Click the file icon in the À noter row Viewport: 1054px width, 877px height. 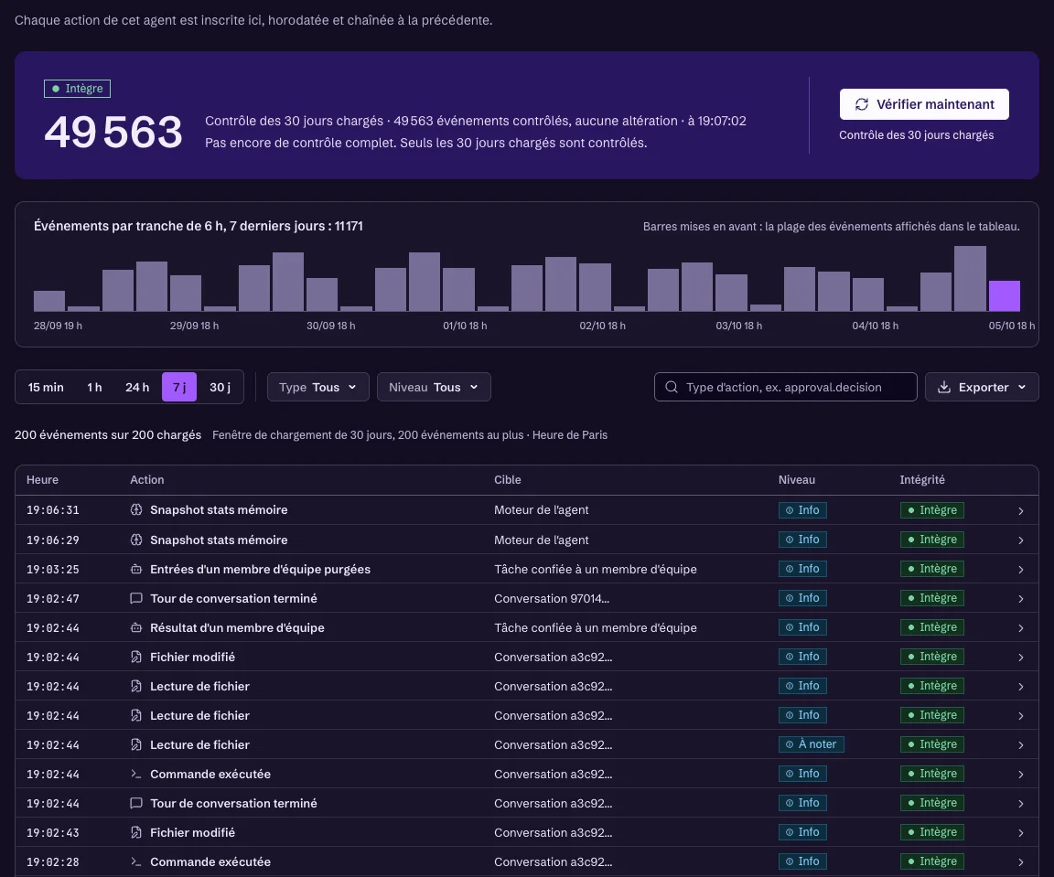click(135, 744)
